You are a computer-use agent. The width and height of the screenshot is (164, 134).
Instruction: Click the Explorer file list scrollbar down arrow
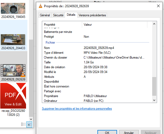pos(31,119)
